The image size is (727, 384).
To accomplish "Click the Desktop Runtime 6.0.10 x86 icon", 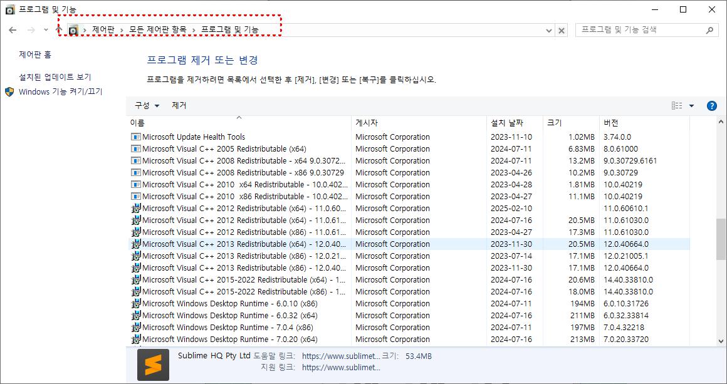I will click(136, 303).
